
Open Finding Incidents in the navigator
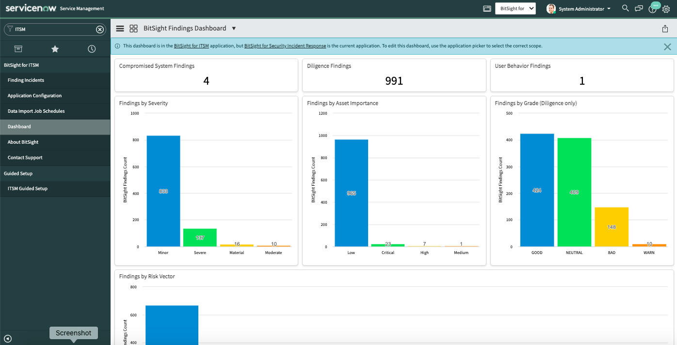26,80
